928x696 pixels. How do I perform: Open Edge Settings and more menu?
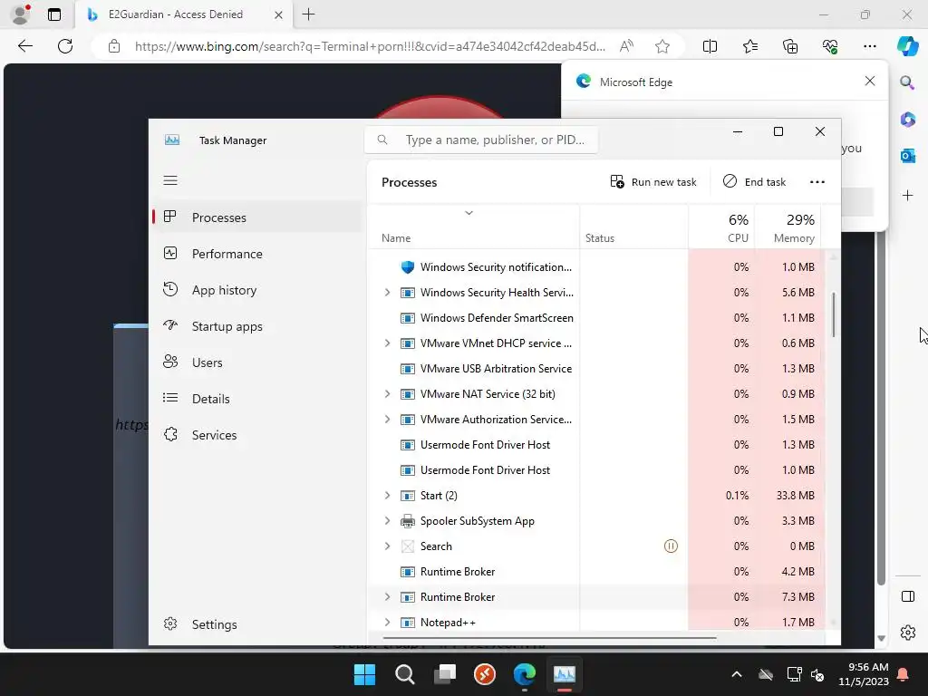(869, 46)
